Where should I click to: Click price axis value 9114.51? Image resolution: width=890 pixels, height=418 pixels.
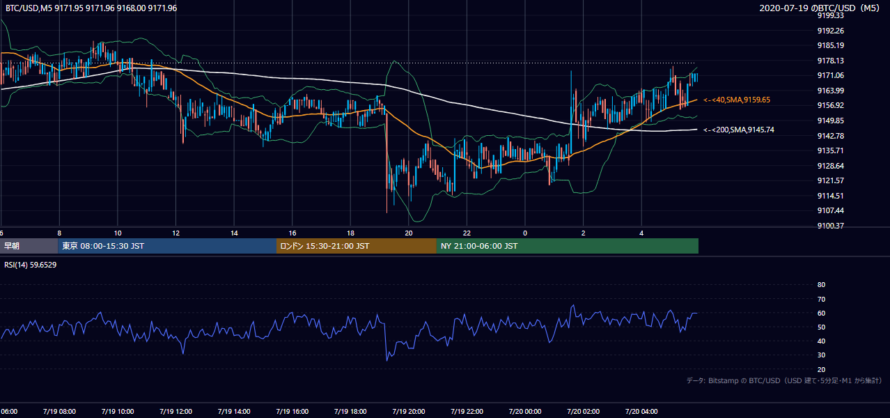[830, 196]
